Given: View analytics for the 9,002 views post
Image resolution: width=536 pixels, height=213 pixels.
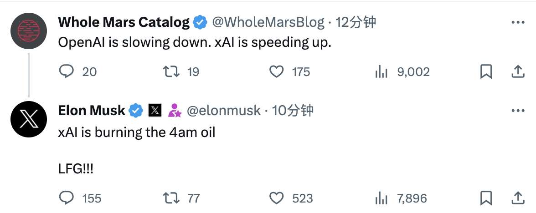Looking at the screenshot, I should pos(381,72).
